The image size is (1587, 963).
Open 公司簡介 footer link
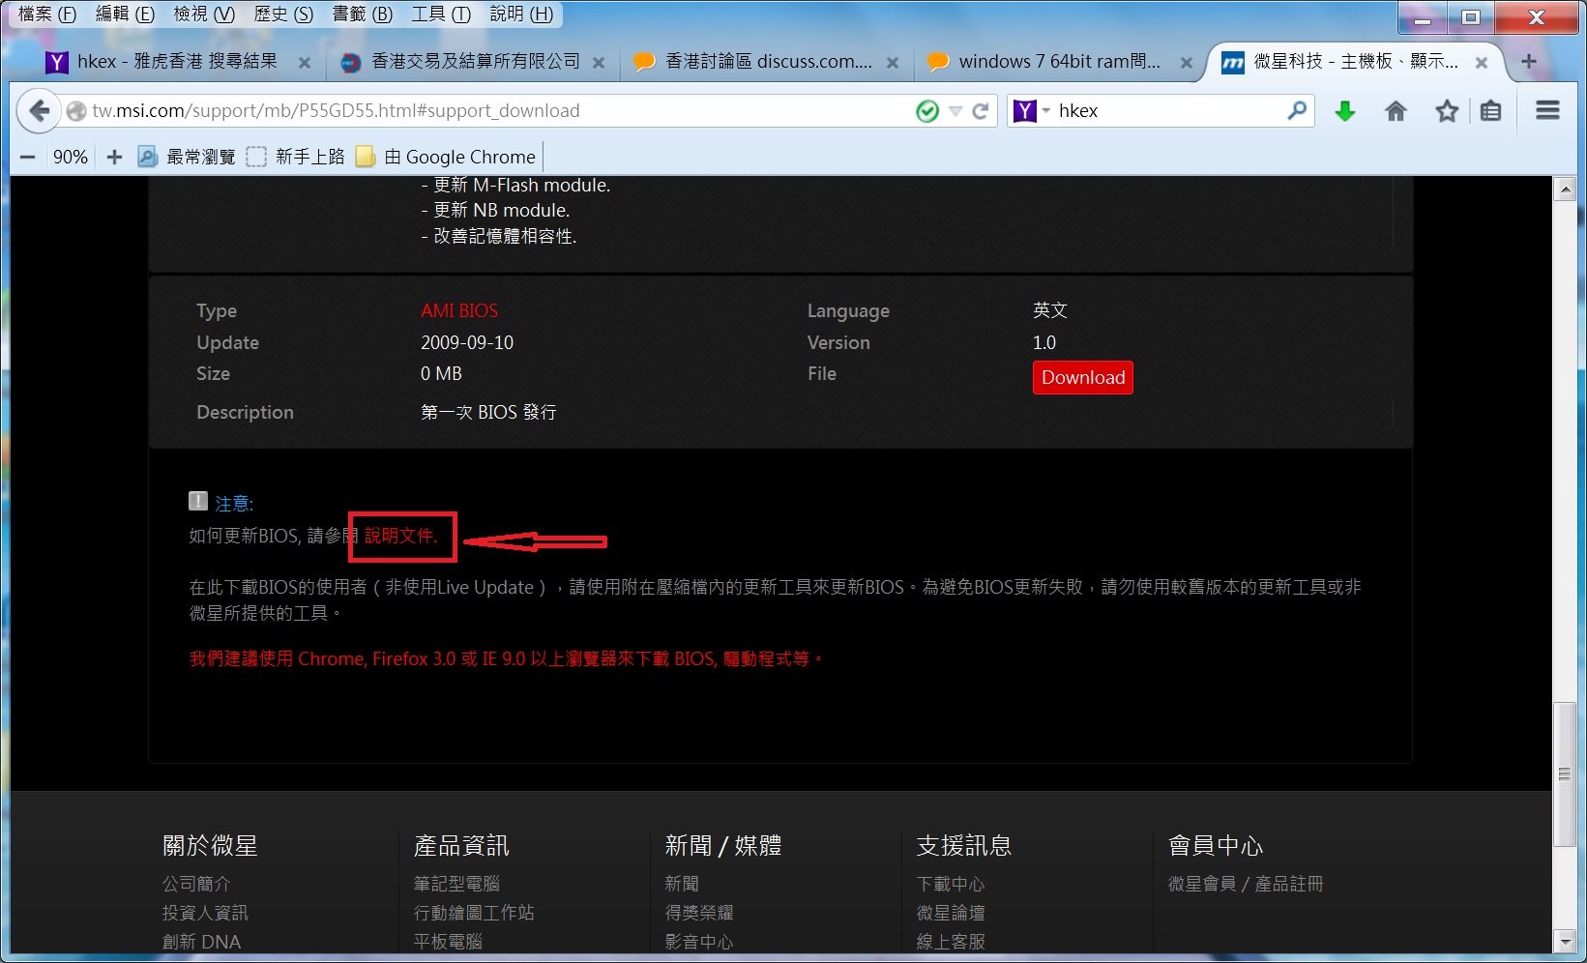196,884
